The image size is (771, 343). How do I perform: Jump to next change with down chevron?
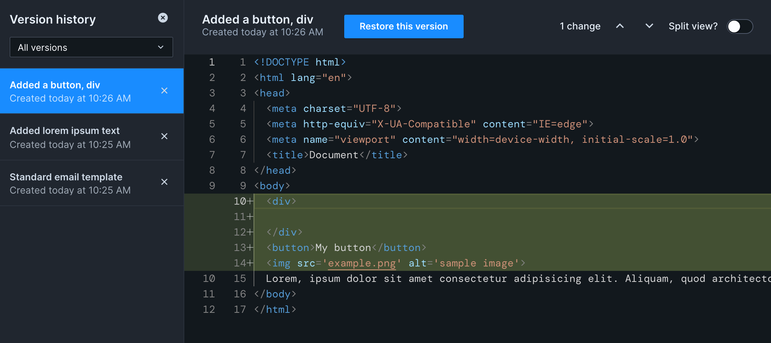[649, 26]
